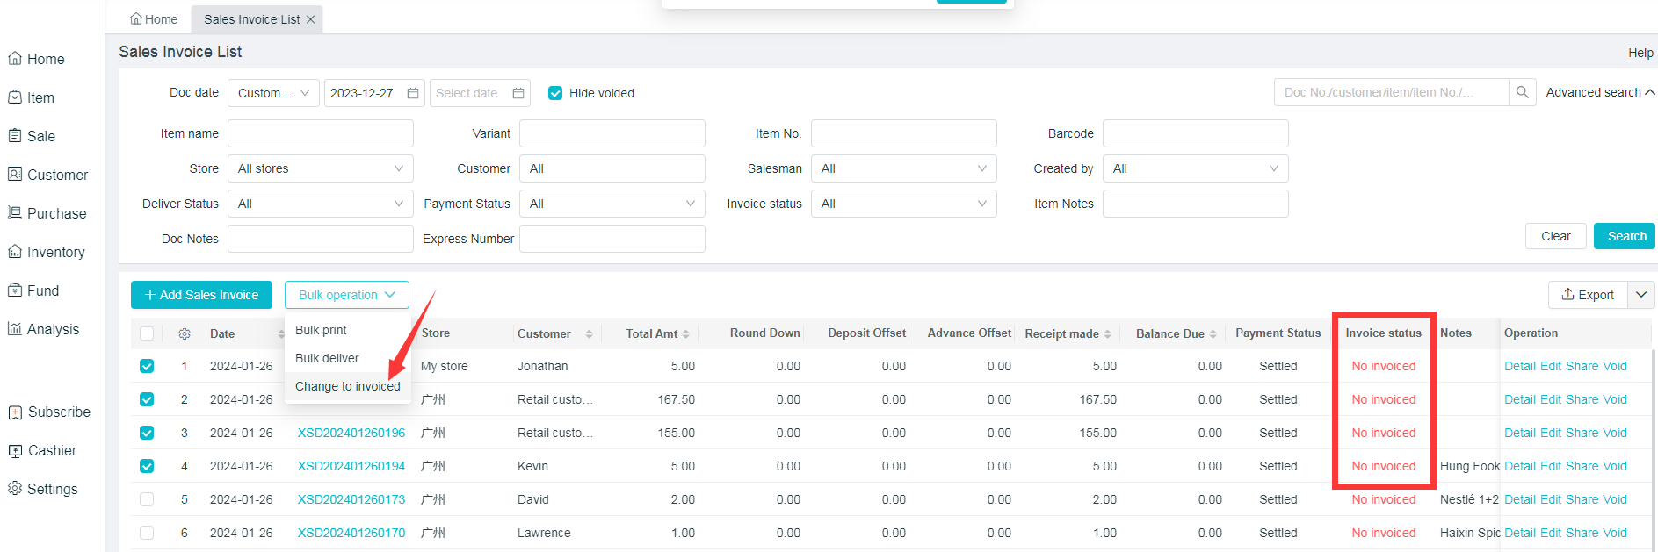Close the Sales Invoice List tab
1658x552 pixels.
coord(310,19)
